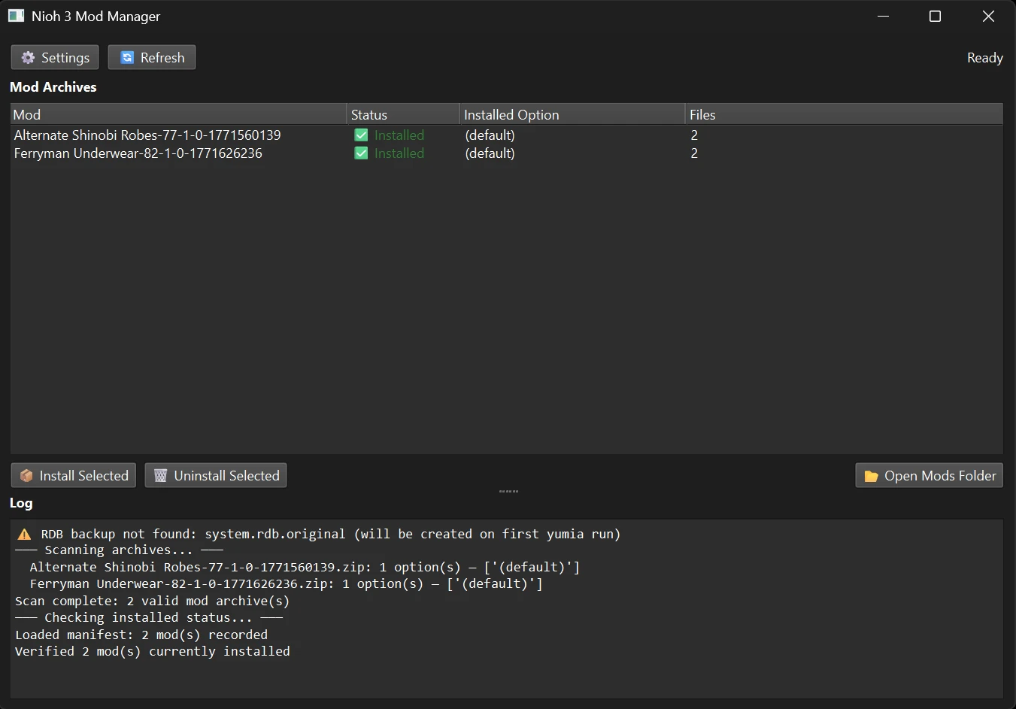Click file count 2 for Ferryman Underwear
Image resolution: width=1016 pixels, height=709 pixels.
coord(694,153)
